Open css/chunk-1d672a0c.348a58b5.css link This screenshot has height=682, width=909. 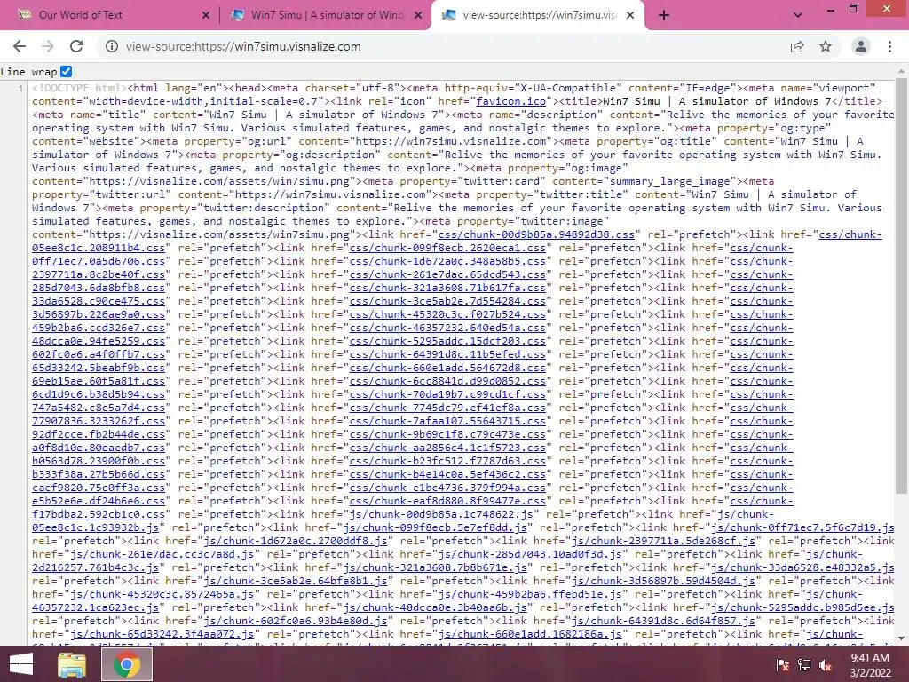click(447, 261)
